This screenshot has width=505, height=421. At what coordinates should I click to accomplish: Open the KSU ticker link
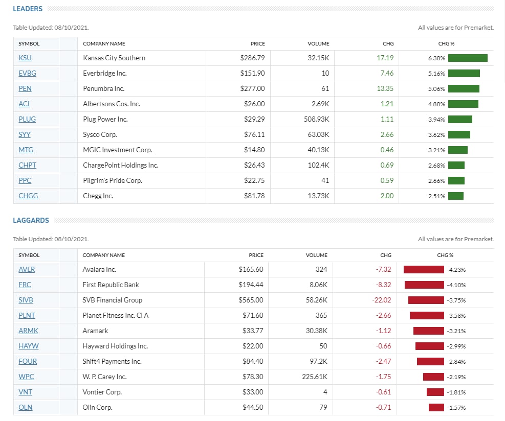pyautogui.click(x=25, y=58)
